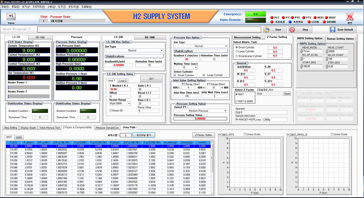Click the Valve Remote Local indicator
The height and width of the screenshot is (198, 364).
point(256,20)
